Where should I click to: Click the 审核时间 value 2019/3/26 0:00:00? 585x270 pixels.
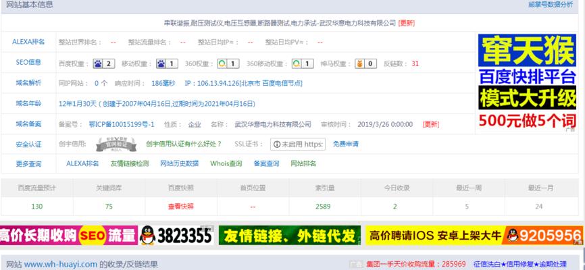click(x=385, y=124)
